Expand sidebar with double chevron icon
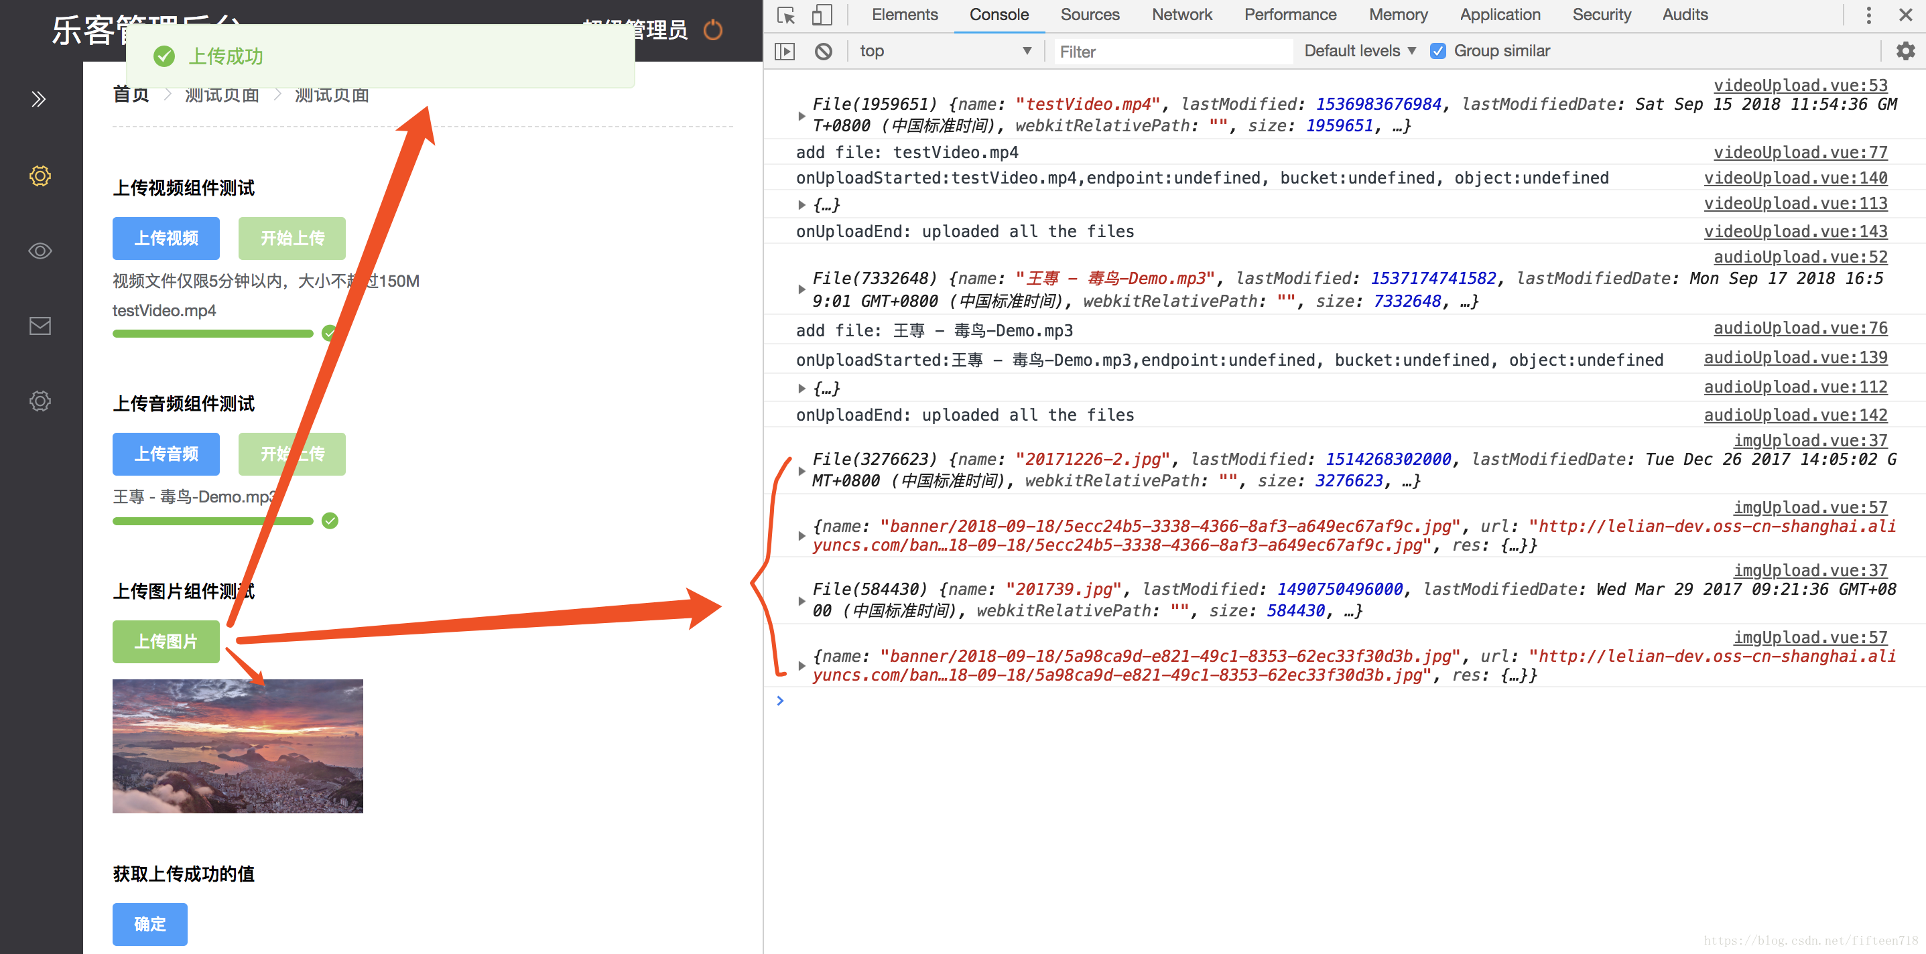The image size is (1926, 954). 39,99
